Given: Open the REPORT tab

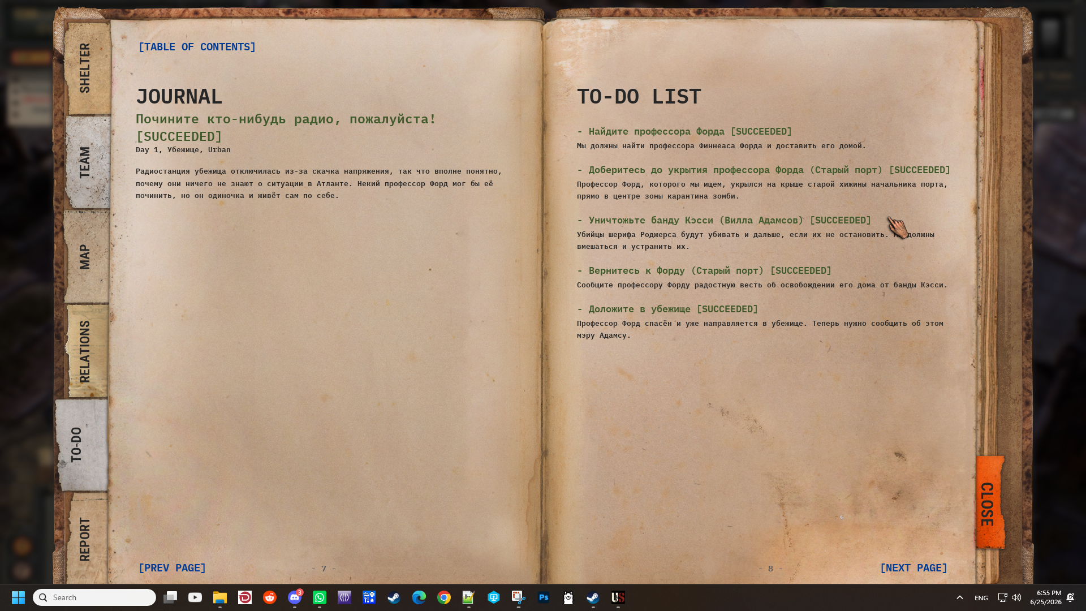Looking at the screenshot, I should (86, 539).
